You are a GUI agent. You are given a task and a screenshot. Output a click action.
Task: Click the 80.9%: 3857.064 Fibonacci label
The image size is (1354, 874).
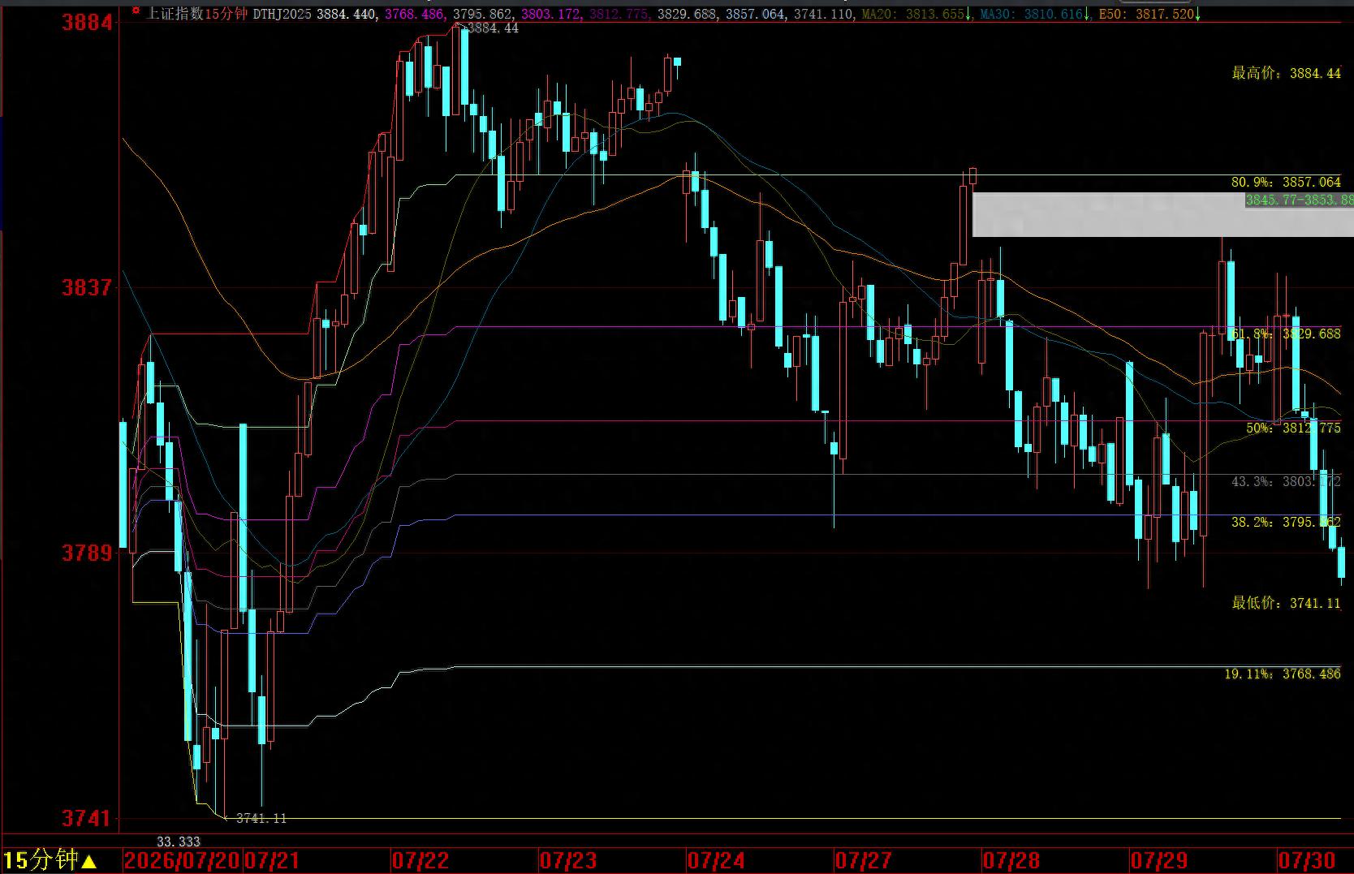pyautogui.click(x=1286, y=183)
